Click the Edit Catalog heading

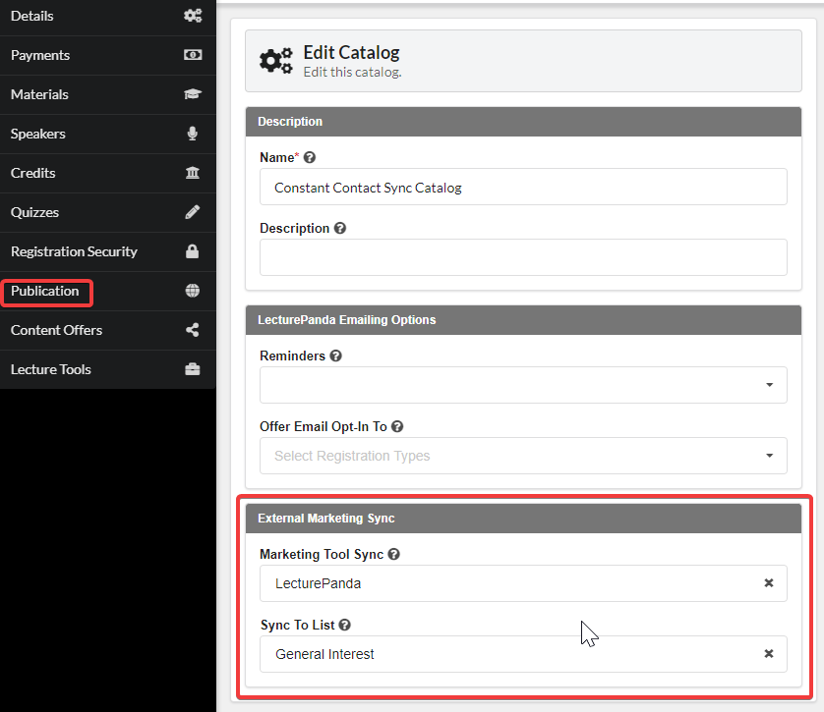(352, 52)
